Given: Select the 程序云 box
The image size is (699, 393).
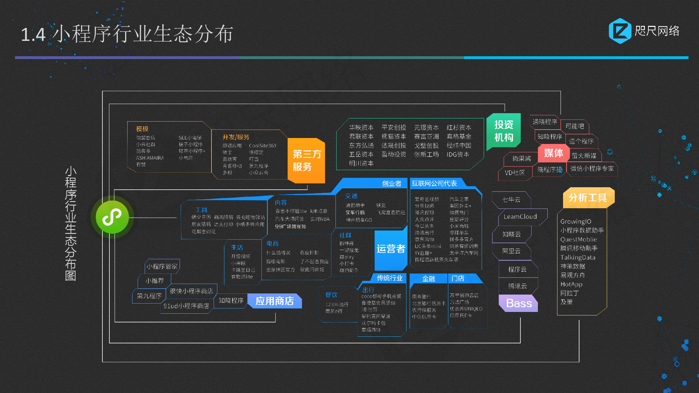Looking at the screenshot, I should pos(518,269).
